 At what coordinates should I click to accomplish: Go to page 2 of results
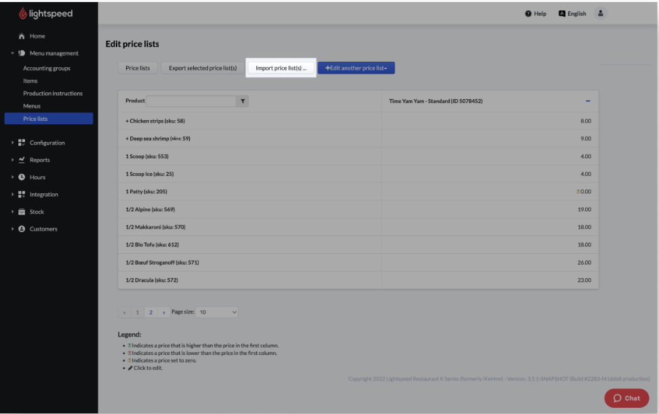151,312
